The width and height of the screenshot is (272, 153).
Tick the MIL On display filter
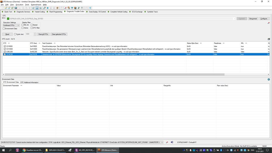point(23,25)
